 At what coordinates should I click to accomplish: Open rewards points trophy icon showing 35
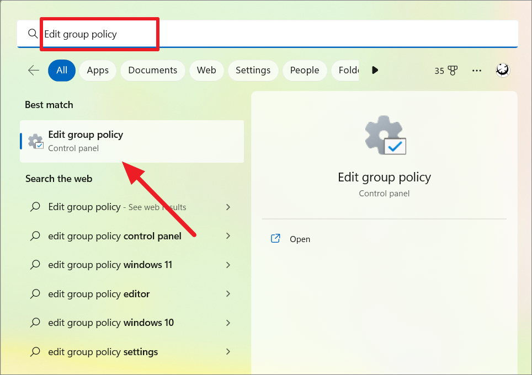(x=446, y=71)
